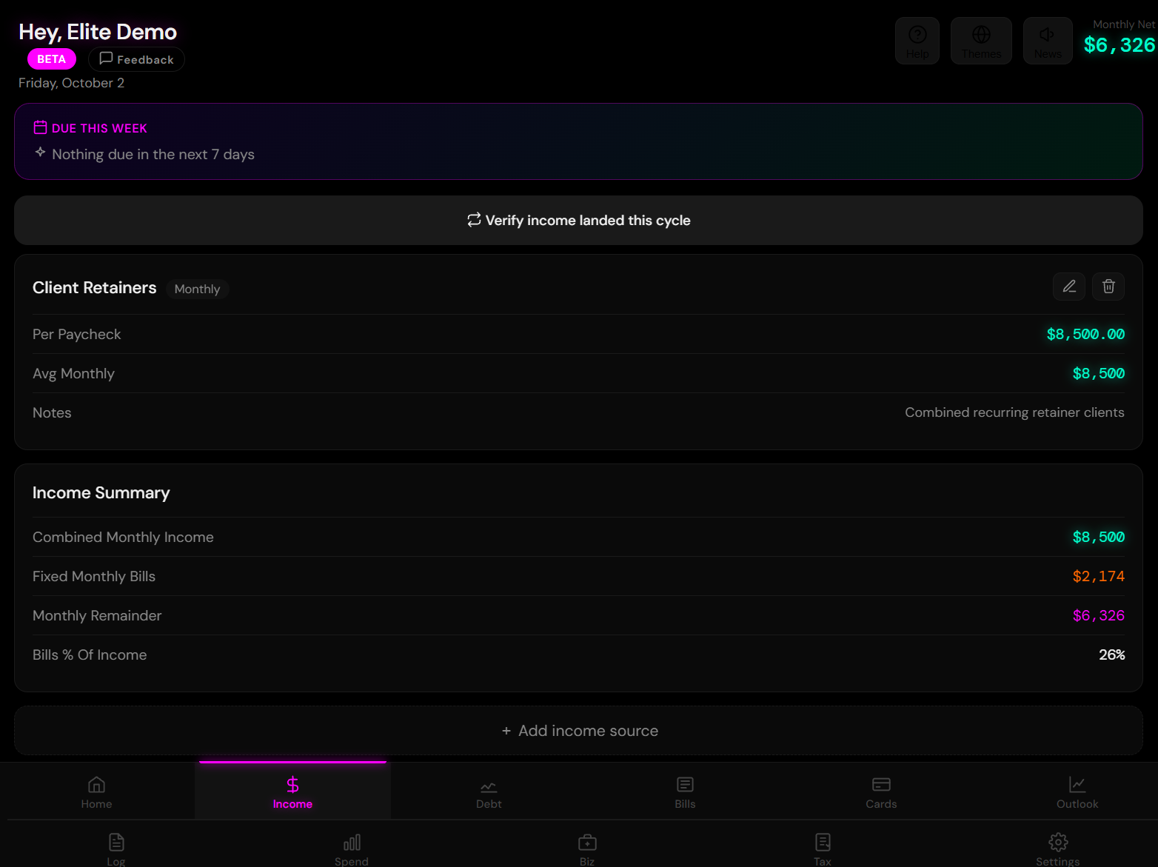The width and height of the screenshot is (1158, 867).
Task: Delete the Client Retainers income source
Action: (1108, 287)
